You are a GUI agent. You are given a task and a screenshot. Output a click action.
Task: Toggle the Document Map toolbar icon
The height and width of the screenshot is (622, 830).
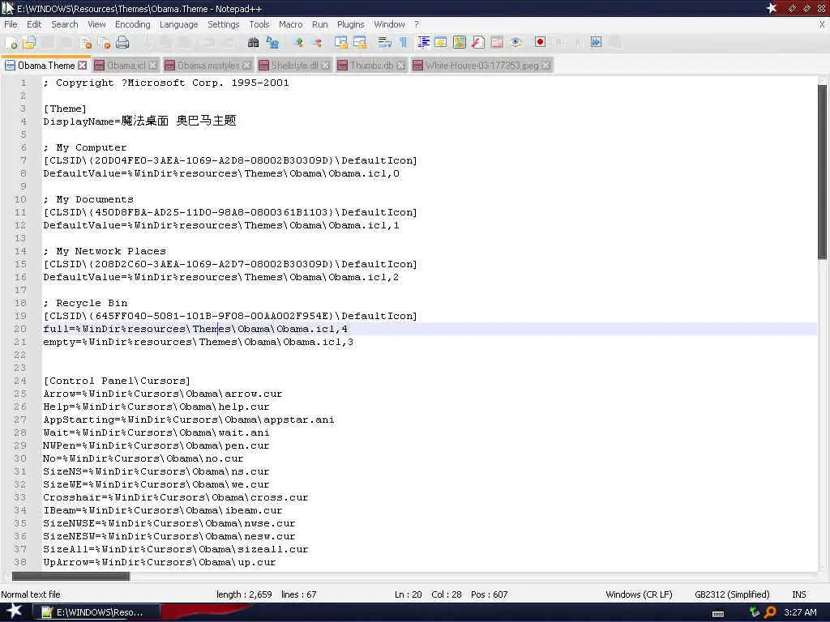(460, 42)
